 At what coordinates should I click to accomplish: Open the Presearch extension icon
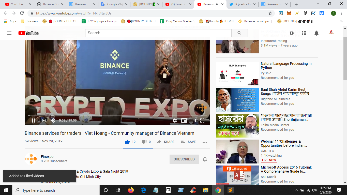[281, 13]
